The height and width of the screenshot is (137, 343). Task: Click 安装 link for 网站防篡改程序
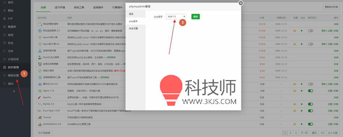click(x=336, y=24)
